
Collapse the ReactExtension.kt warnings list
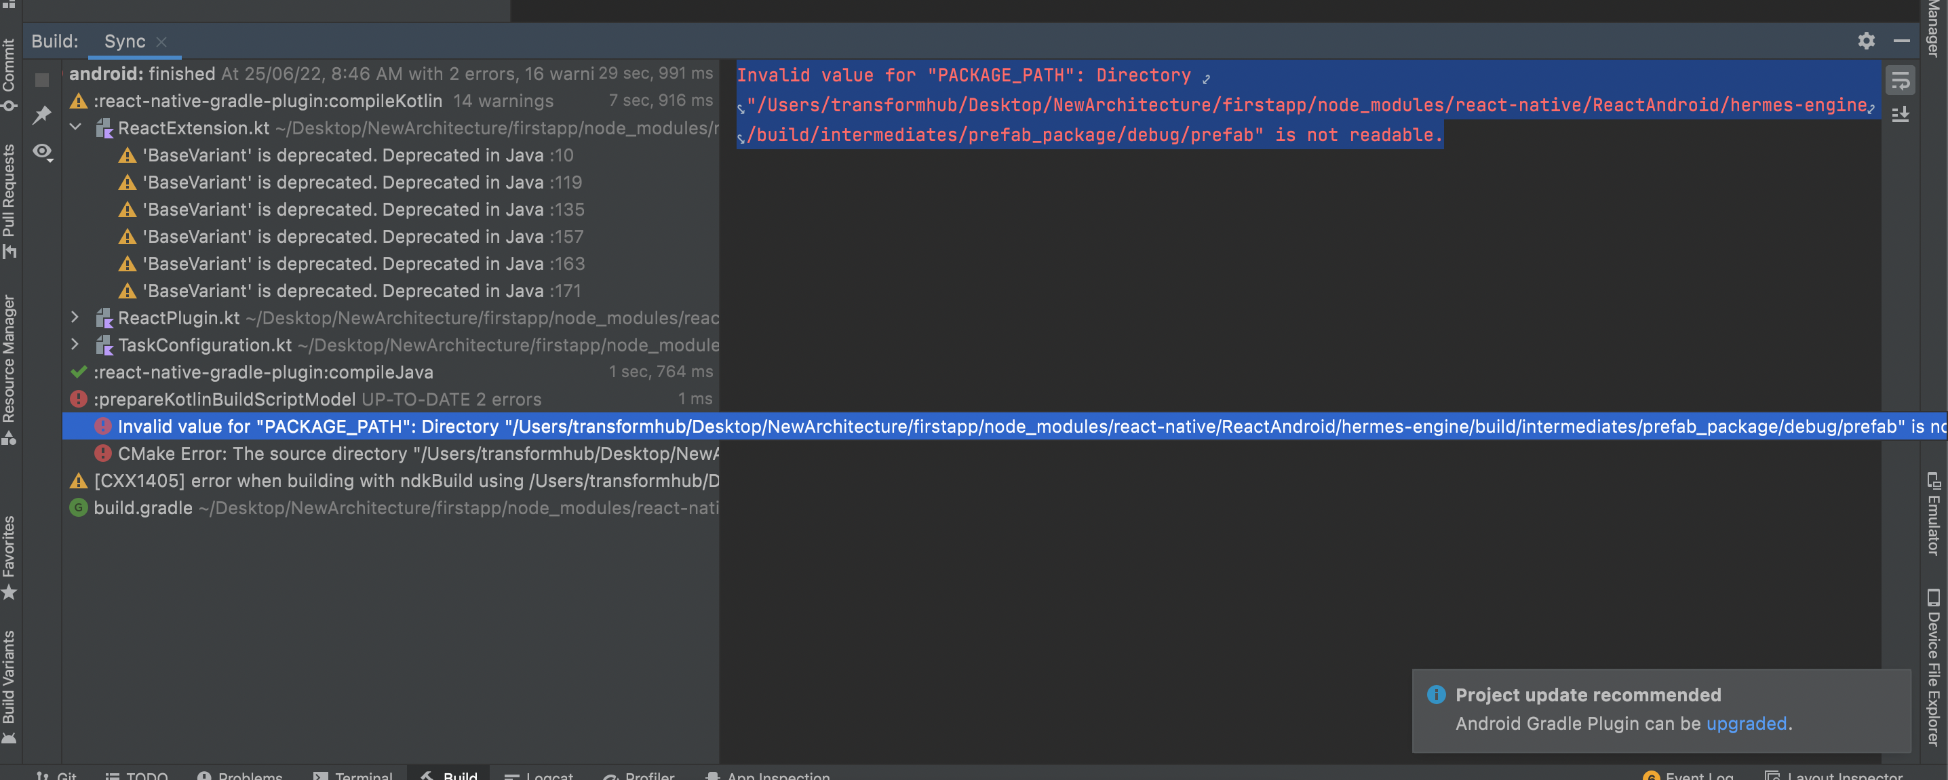tap(75, 127)
